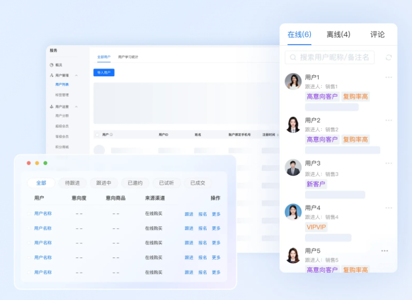
Task: Open 用户2's profile avatar
Action: pos(293,125)
